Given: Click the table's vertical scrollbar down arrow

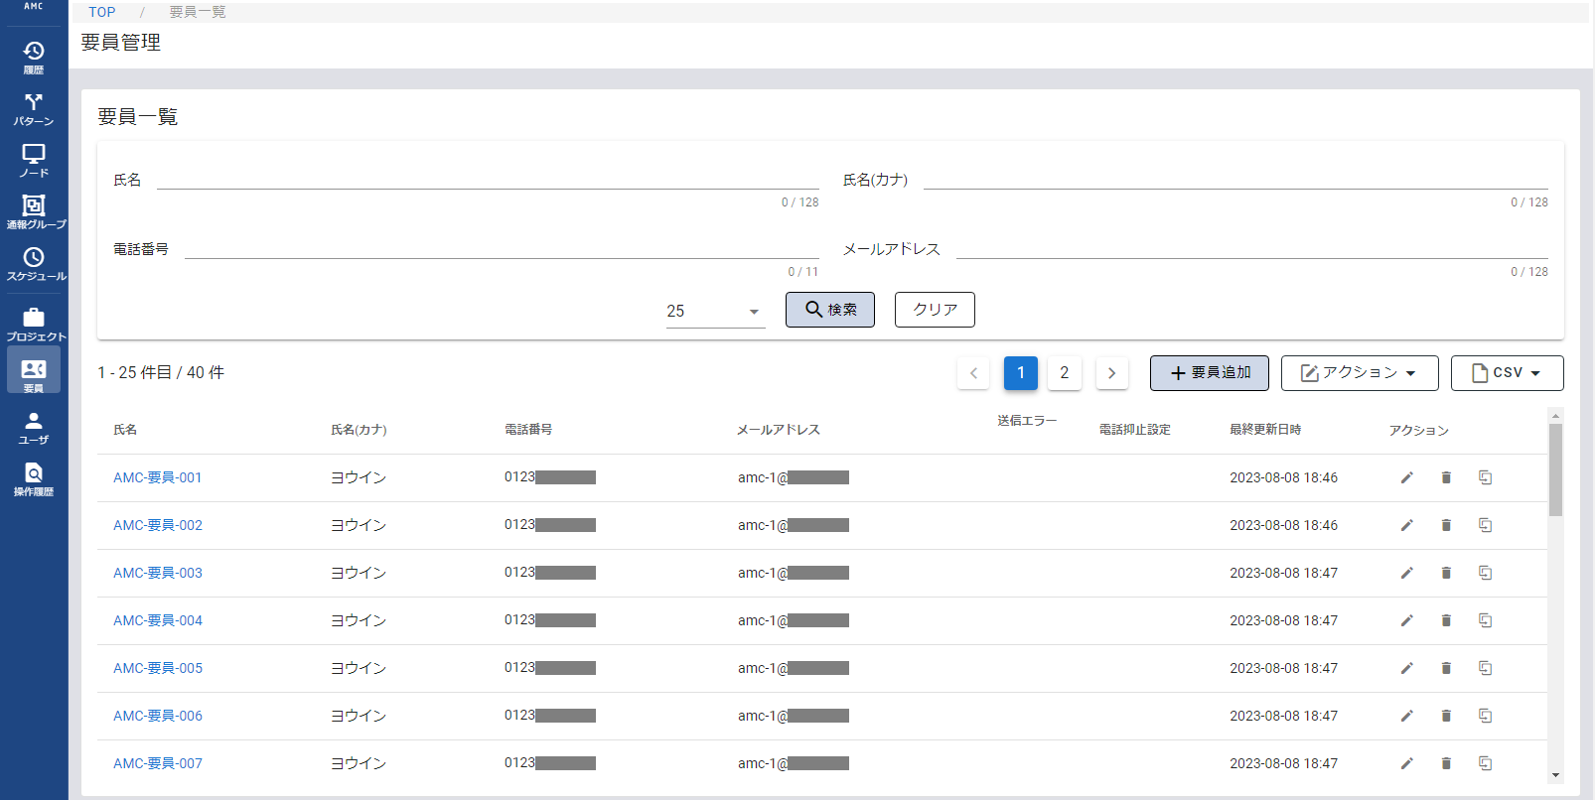Looking at the screenshot, I should pyautogui.click(x=1555, y=775).
